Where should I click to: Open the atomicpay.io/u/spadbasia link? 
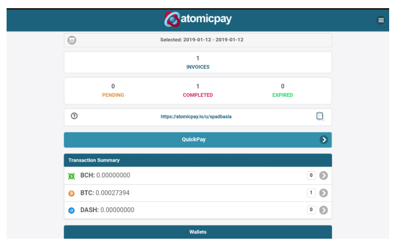pyautogui.click(x=196, y=117)
